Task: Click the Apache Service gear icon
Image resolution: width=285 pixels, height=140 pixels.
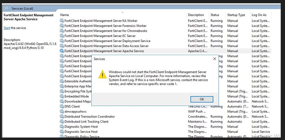Action: click(62, 51)
